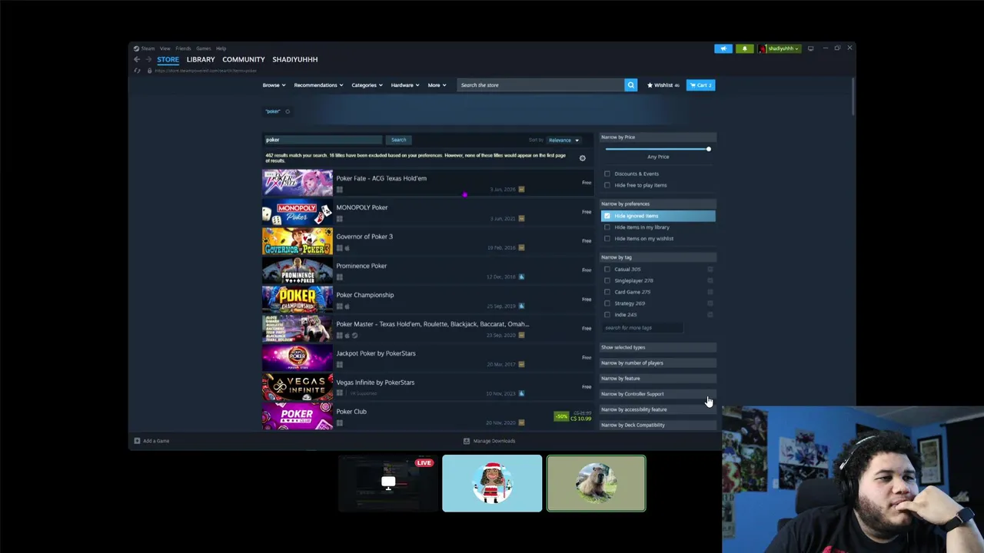Click the back navigation arrow
Screen dimensions: 984x553
tap(137, 59)
